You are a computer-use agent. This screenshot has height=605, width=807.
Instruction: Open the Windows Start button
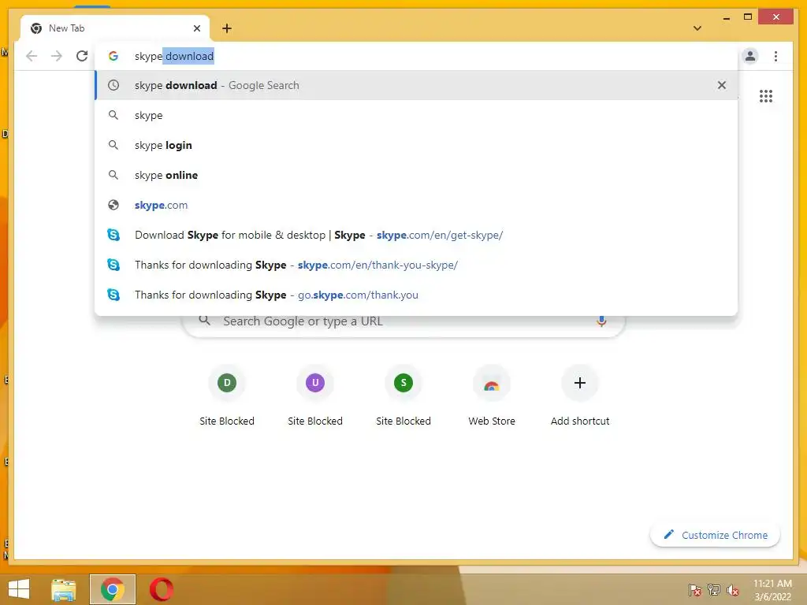[19, 589]
